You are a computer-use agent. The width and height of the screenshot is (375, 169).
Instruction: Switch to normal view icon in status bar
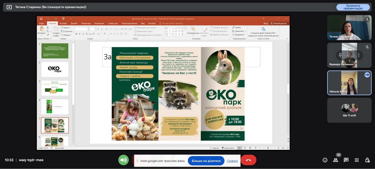pyautogui.click(x=240, y=148)
